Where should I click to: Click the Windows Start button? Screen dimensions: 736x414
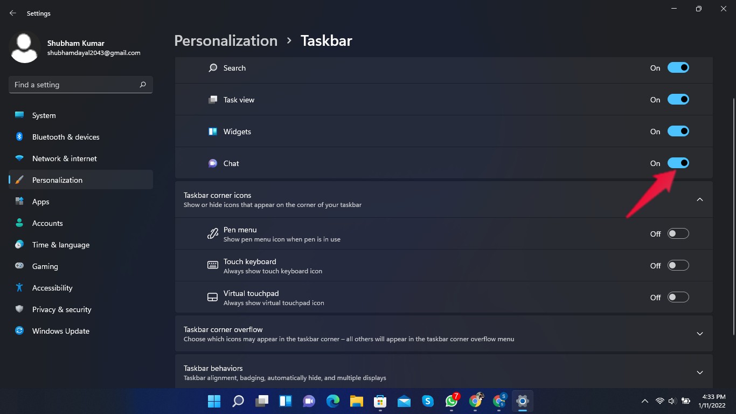click(214, 401)
